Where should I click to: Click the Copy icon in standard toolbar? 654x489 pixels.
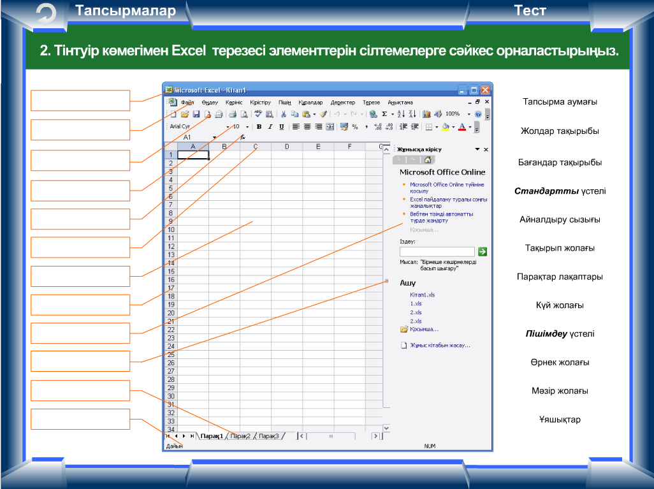point(294,114)
